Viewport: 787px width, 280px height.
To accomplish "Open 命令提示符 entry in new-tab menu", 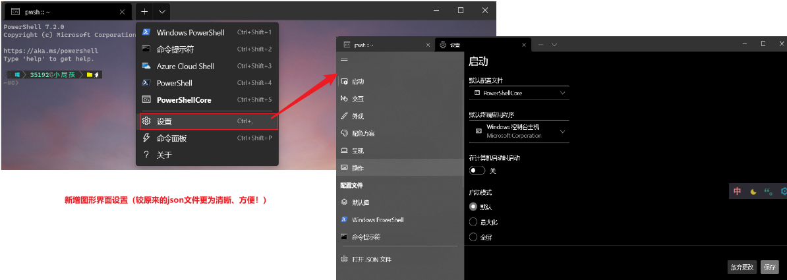I will pyautogui.click(x=207, y=49).
